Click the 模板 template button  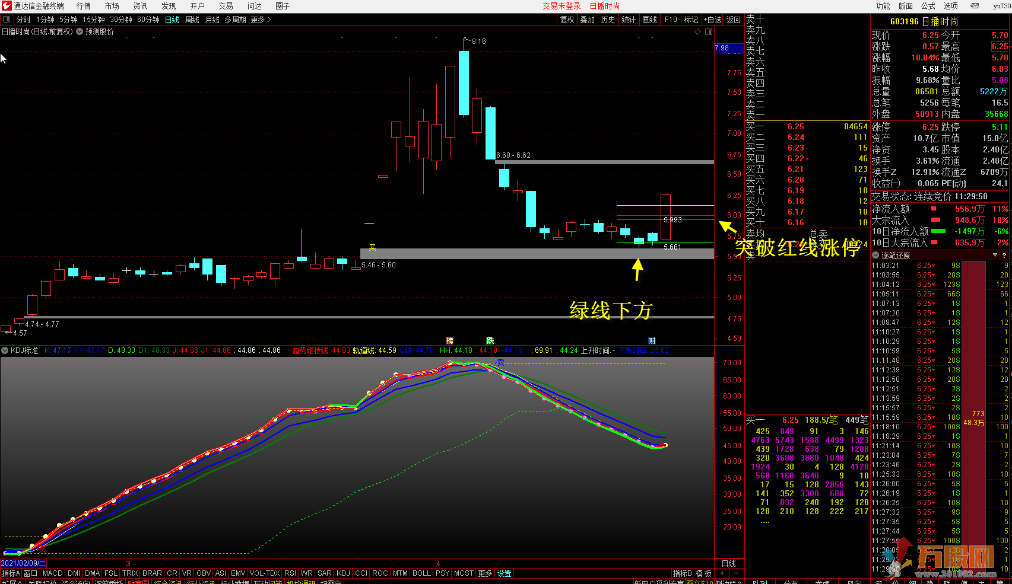(704, 573)
